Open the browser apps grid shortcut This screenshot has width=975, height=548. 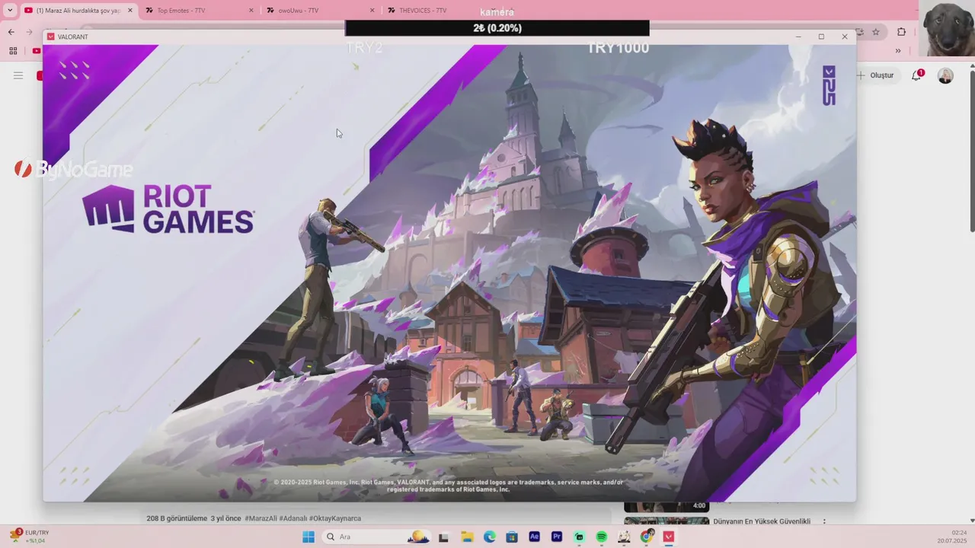[13, 51]
